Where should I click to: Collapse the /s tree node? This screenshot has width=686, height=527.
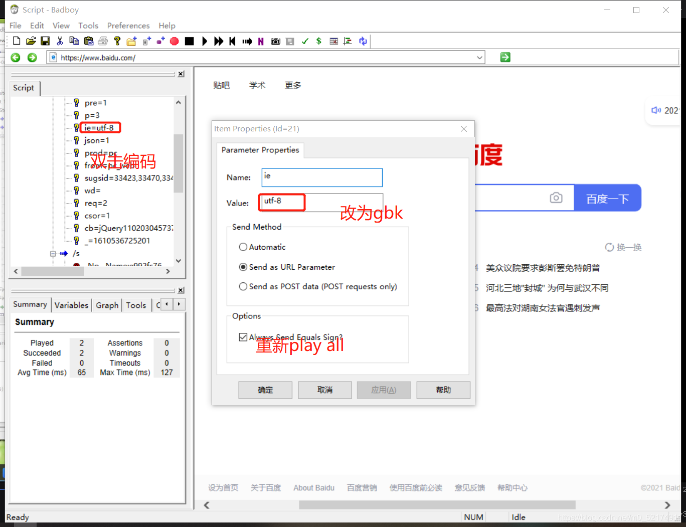coord(54,253)
